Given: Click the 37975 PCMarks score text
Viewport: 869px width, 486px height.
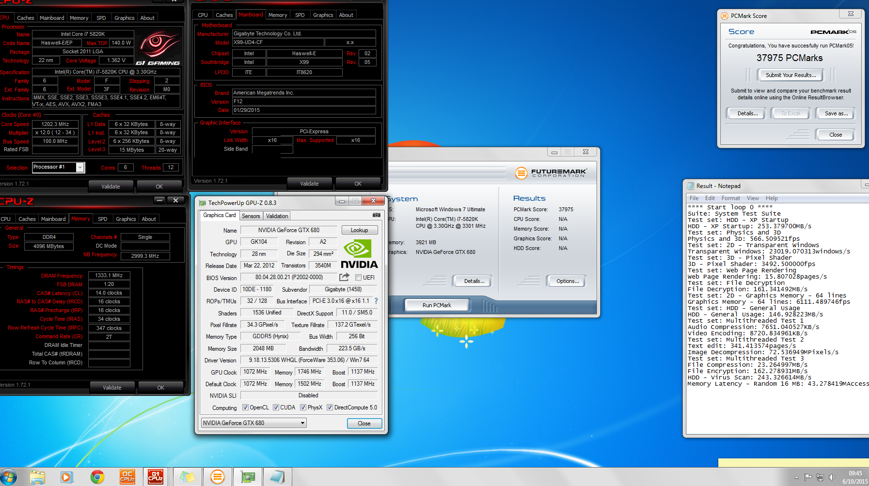Looking at the screenshot, I should pyautogui.click(x=790, y=58).
